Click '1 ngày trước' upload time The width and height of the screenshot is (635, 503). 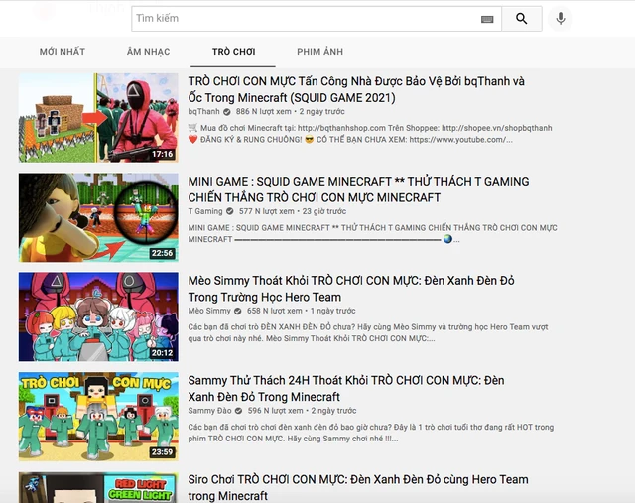(333, 311)
